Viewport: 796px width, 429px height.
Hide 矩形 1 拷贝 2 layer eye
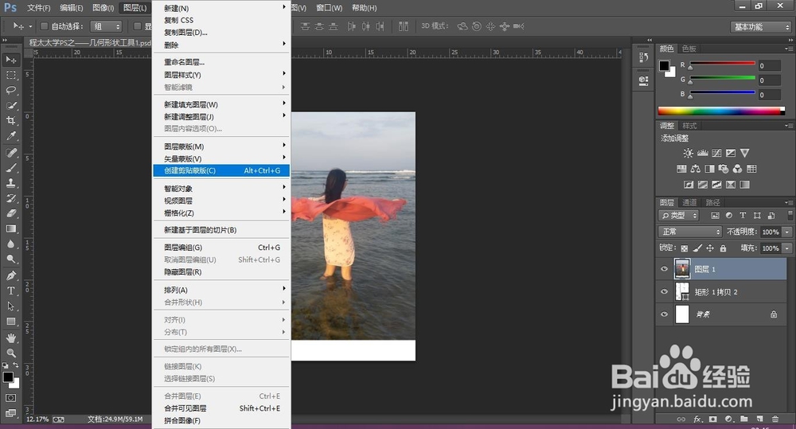[x=664, y=291]
